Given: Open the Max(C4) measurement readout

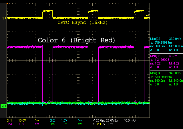Looking at the screenshot, I should pyautogui.click(x=166, y=73).
